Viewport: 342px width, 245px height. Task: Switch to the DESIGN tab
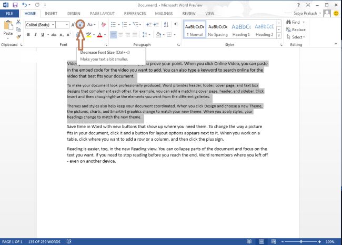click(x=74, y=14)
